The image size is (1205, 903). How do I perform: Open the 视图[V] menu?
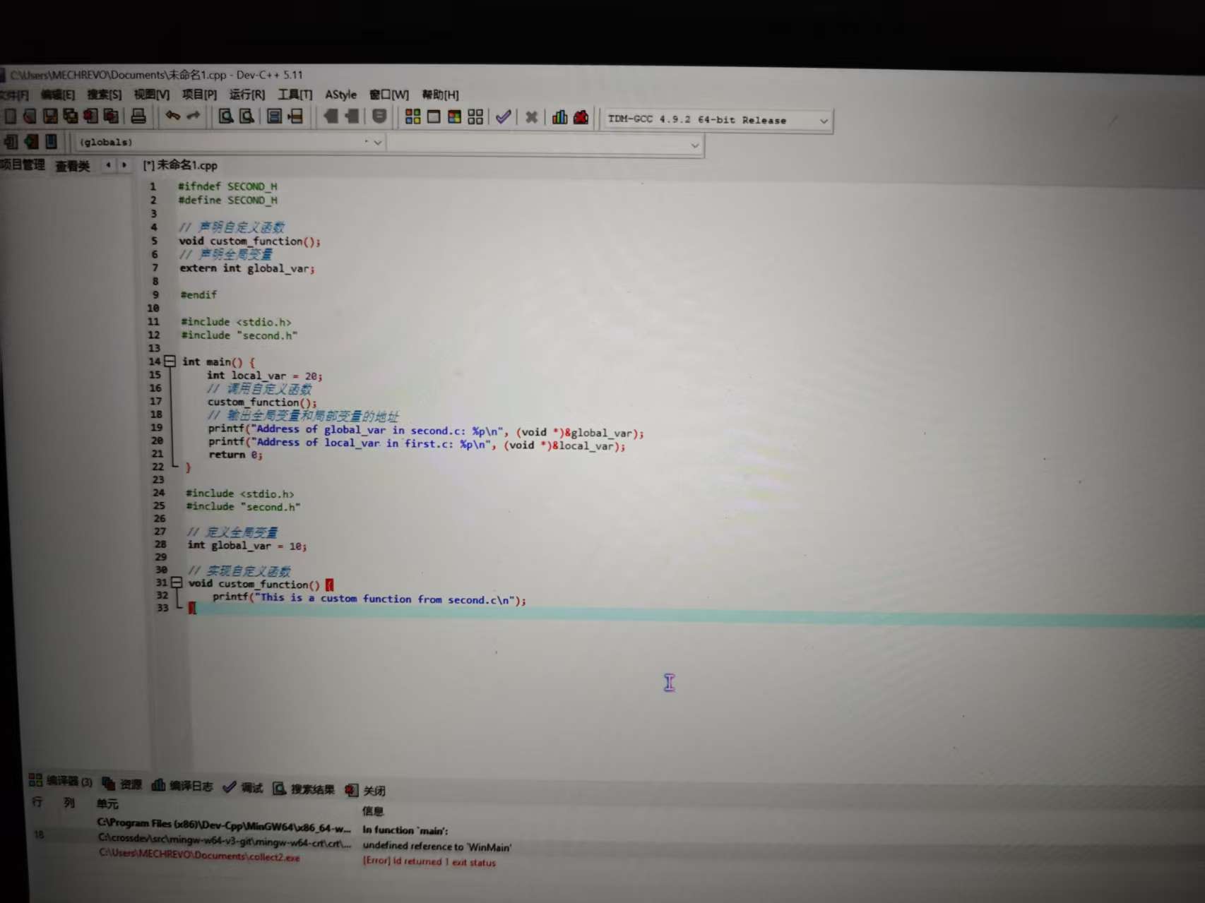(x=152, y=95)
